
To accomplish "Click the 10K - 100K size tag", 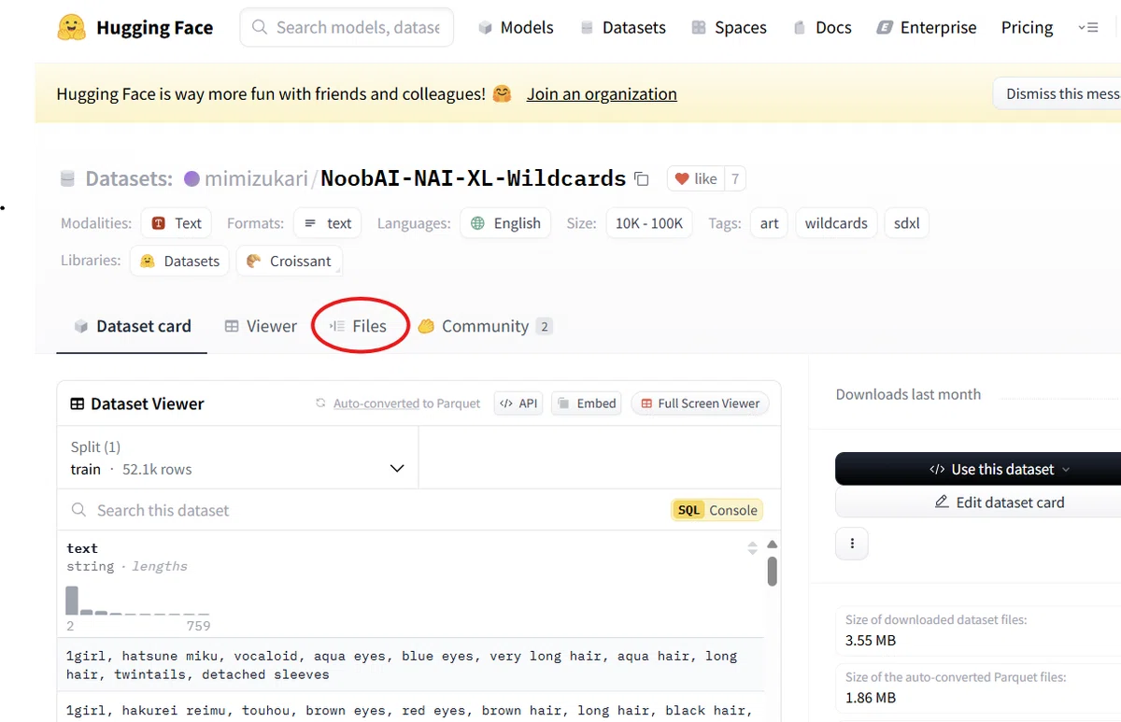I will (649, 223).
